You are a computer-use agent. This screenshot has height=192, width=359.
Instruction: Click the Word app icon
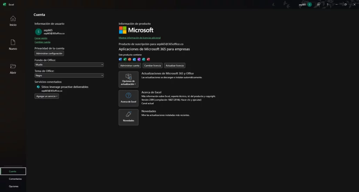[120, 59]
